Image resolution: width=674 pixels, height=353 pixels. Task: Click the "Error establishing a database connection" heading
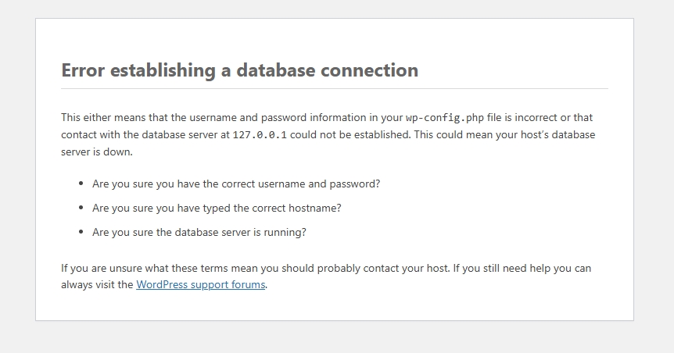[239, 70]
